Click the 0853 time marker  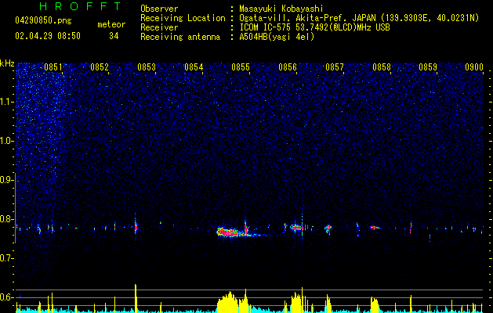pyautogui.click(x=147, y=67)
